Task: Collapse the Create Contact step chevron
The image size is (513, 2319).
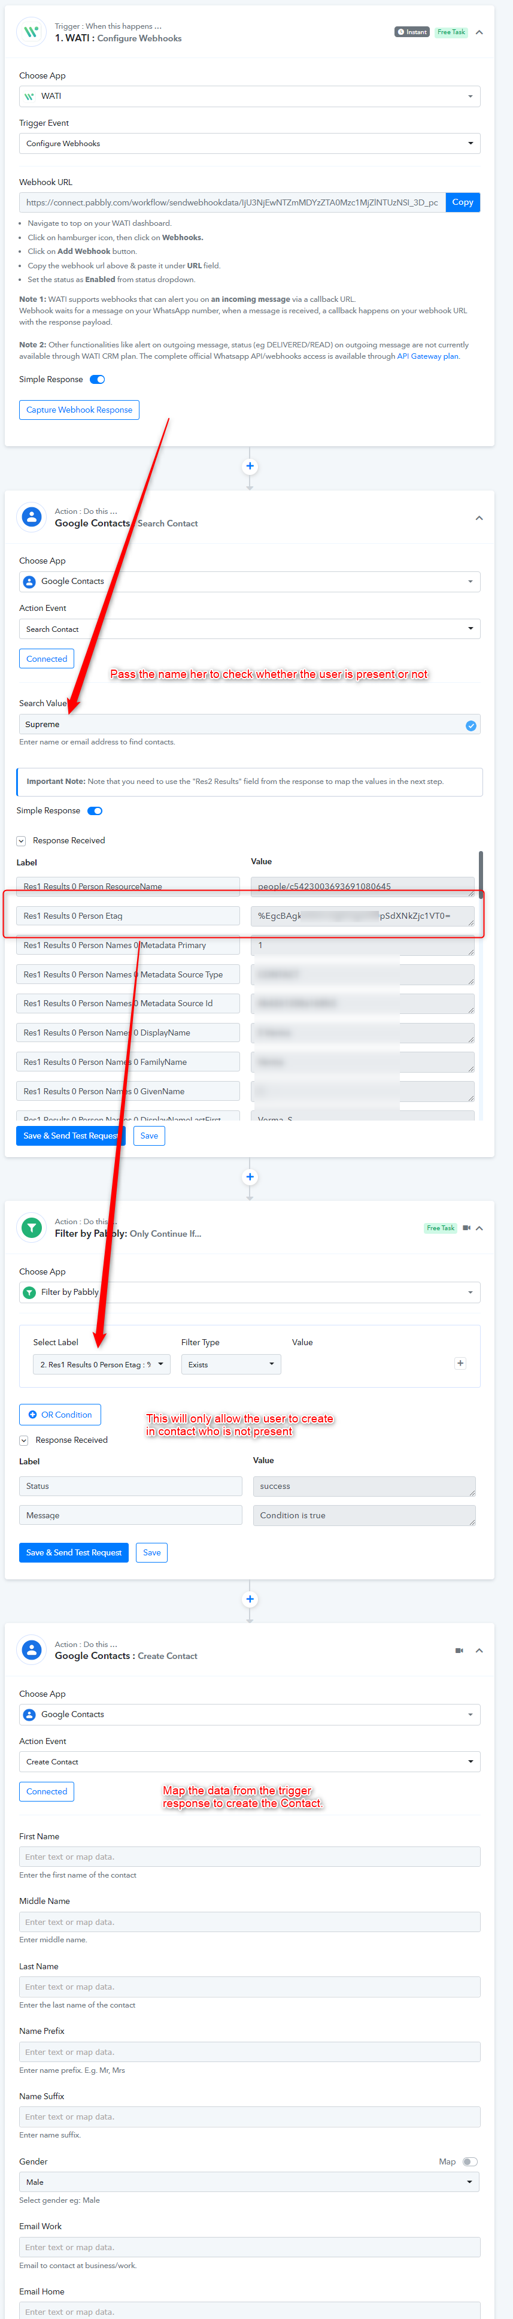Action: click(479, 1651)
